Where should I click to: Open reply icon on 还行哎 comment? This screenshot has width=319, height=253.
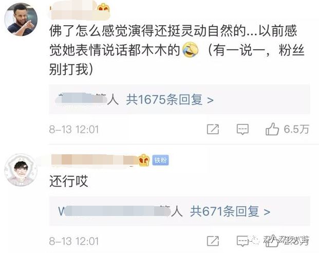click(x=242, y=241)
